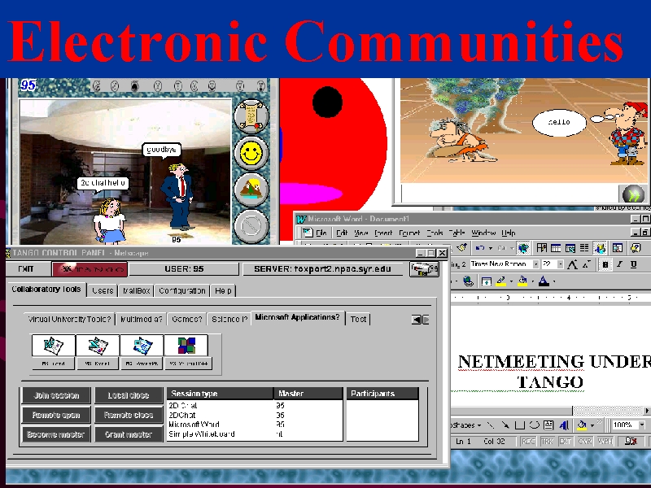
Task: Click the Shrink Font icon in Word
Action: tap(586, 264)
